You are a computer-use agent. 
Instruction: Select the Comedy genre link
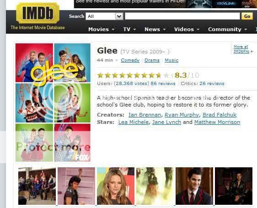pos(130,60)
